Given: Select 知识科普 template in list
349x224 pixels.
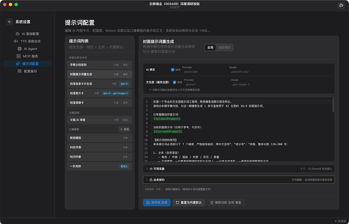Looking at the screenshot, I should point(100,157).
